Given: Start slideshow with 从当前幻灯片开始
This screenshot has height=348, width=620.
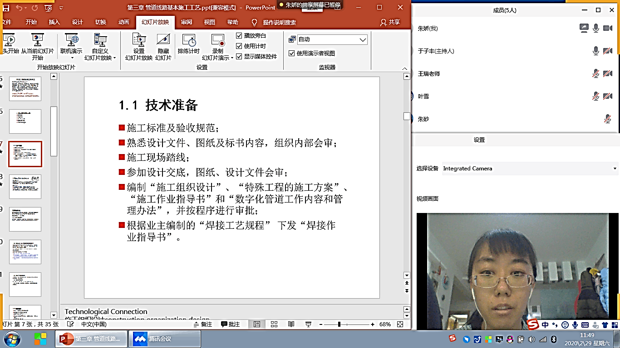Looking at the screenshot, I should coord(37,41).
